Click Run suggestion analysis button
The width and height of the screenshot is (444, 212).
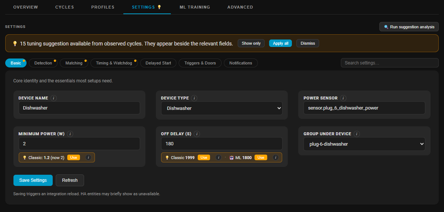(409, 27)
